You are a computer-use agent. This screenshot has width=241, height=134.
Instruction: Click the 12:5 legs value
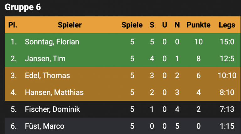[227, 59]
